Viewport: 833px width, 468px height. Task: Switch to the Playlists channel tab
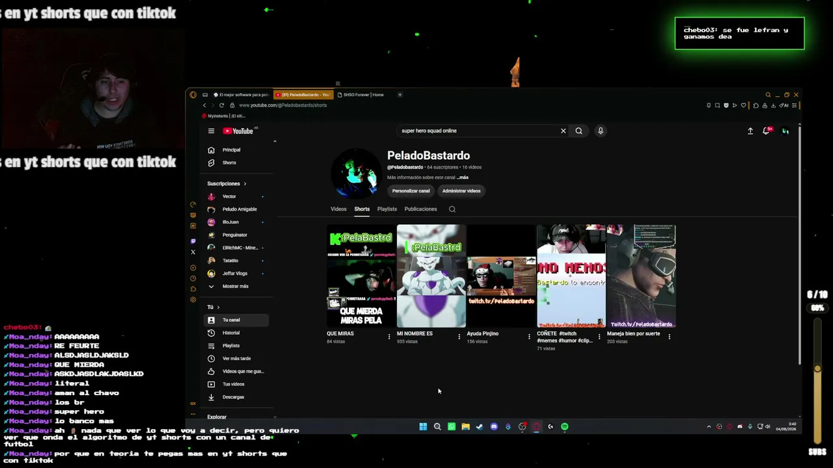click(387, 209)
